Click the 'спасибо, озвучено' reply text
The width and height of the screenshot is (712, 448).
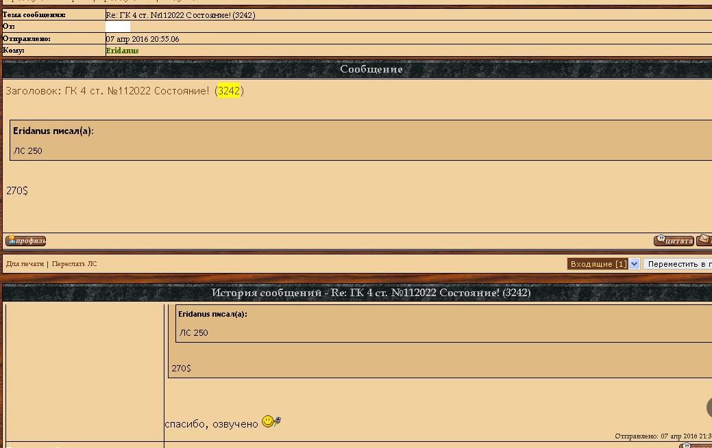coord(211,424)
